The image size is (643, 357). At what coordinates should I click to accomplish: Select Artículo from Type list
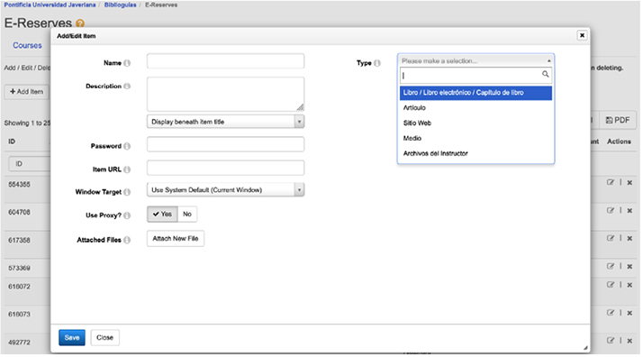pyautogui.click(x=475, y=108)
